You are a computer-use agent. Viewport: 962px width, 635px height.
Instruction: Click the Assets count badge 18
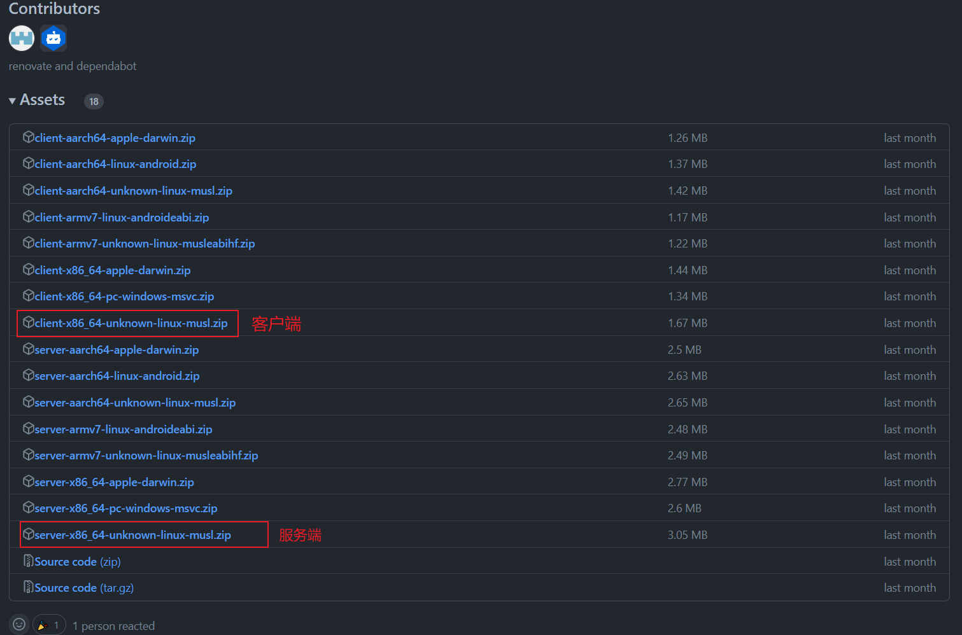click(x=94, y=101)
